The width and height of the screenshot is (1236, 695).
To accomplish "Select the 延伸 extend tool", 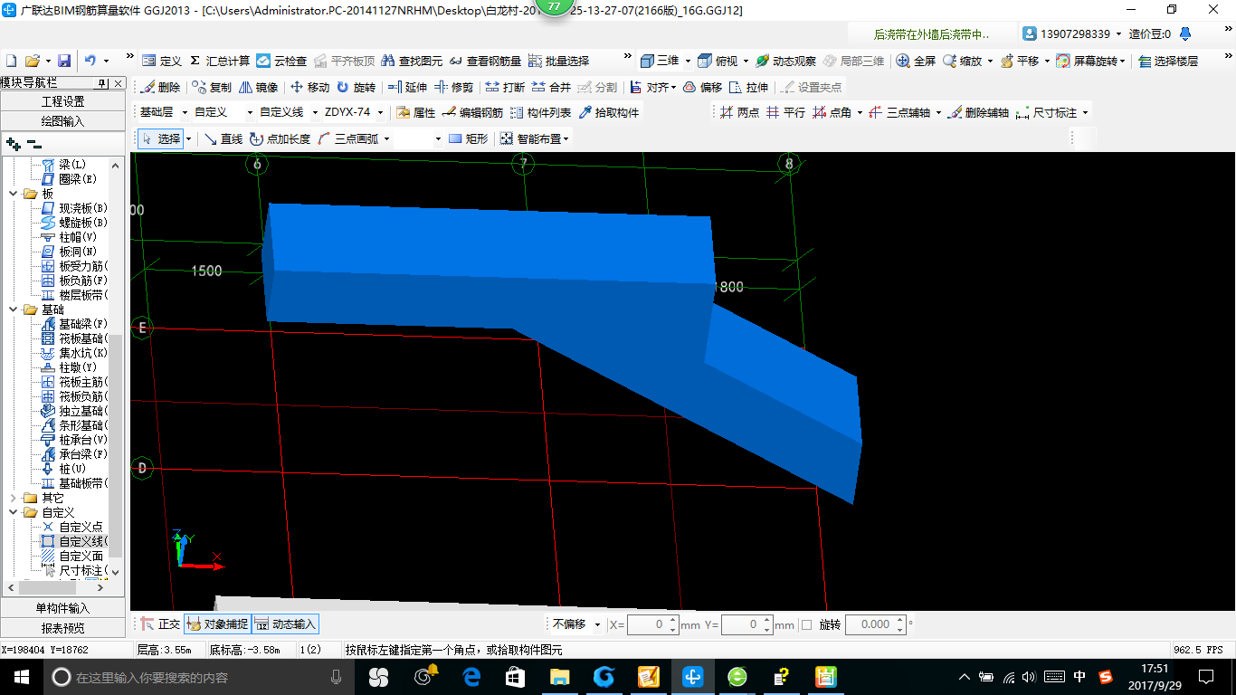I will (407, 87).
